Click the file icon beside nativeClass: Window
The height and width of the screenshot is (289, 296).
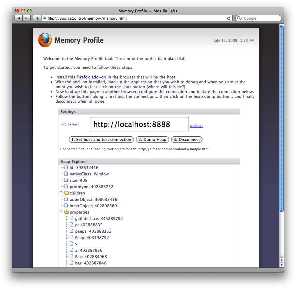coord(66,174)
